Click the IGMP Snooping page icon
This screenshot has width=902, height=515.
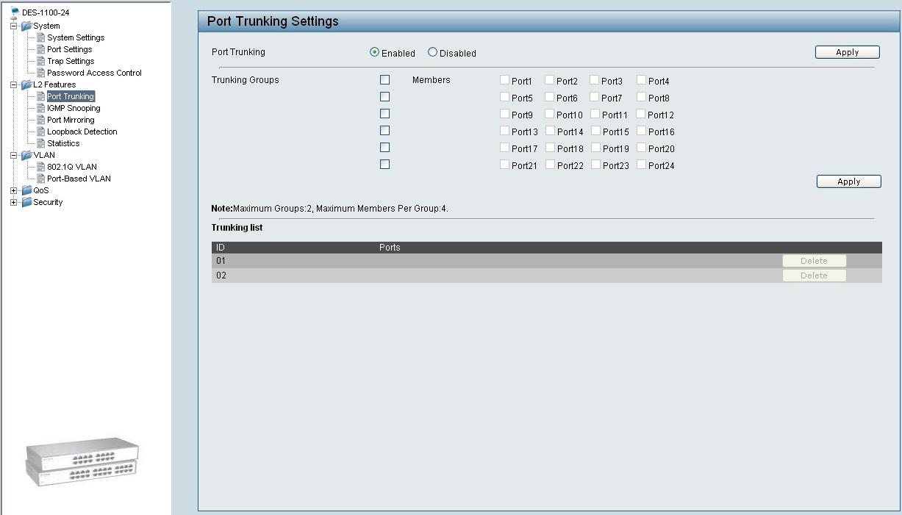tap(41, 108)
